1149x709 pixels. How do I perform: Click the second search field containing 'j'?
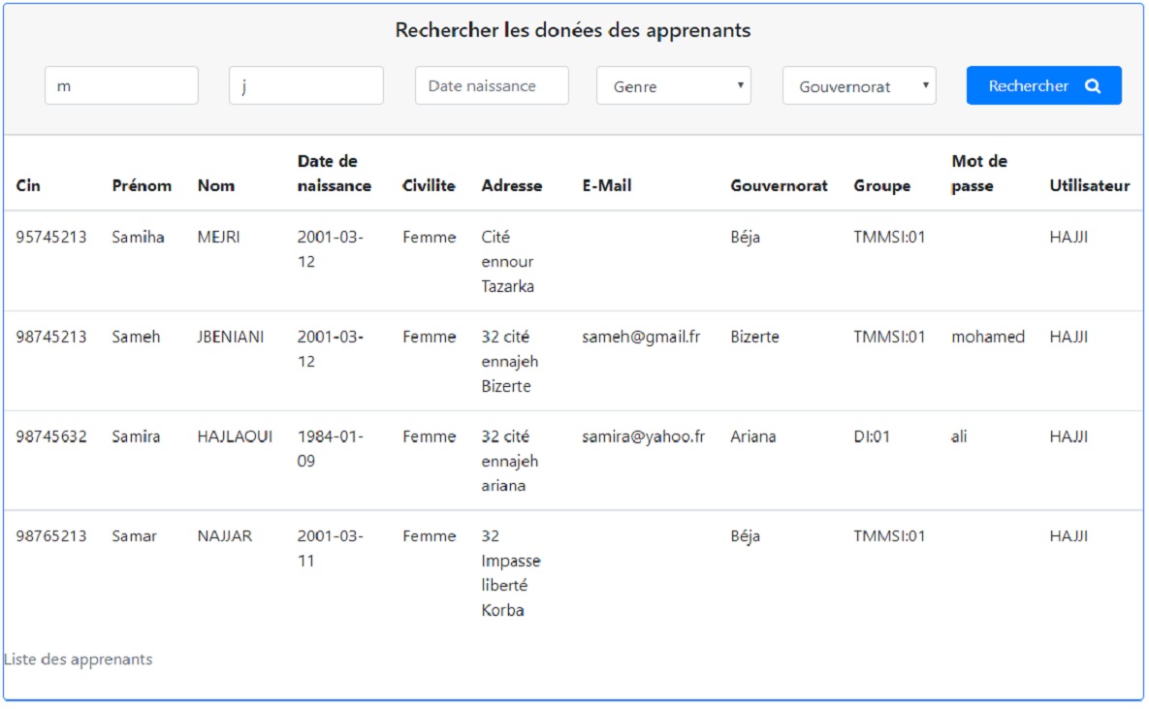pyautogui.click(x=306, y=85)
